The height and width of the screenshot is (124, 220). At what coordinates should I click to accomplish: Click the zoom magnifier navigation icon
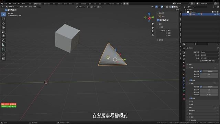pos(153,24)
